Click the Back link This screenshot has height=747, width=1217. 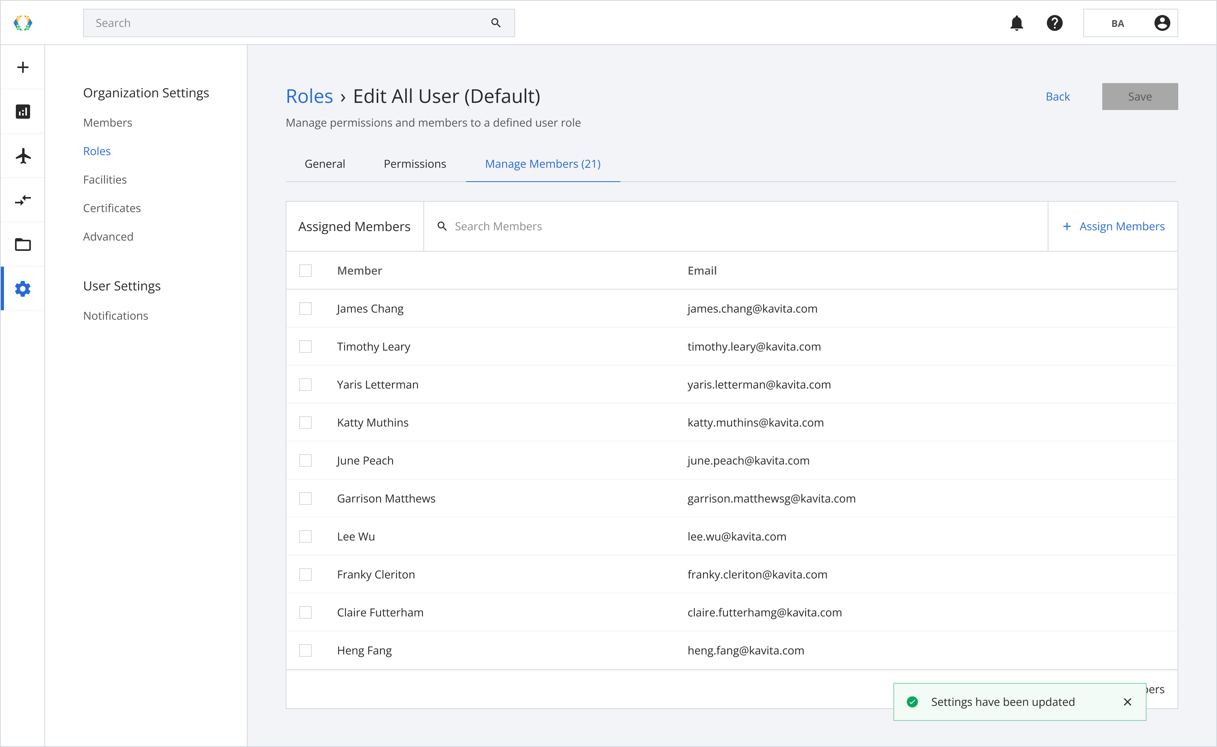[1058, 96]
